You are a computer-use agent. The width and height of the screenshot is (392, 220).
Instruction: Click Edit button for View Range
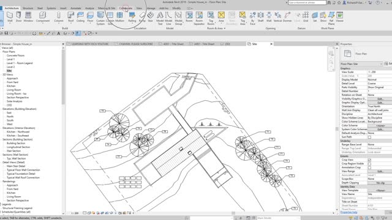380,171
